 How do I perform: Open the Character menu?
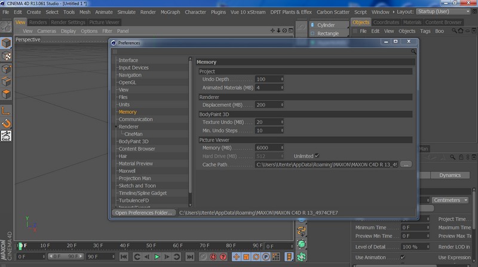(x=195, y=12)
